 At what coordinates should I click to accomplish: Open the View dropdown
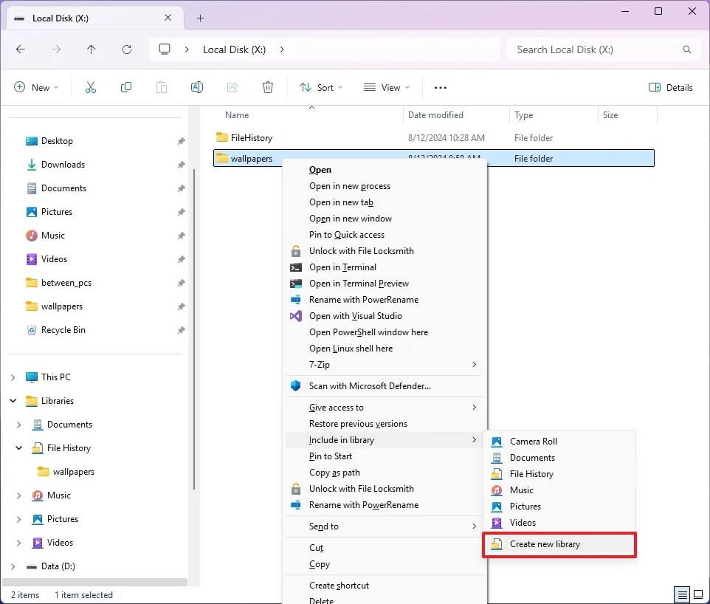pos(386,87)
